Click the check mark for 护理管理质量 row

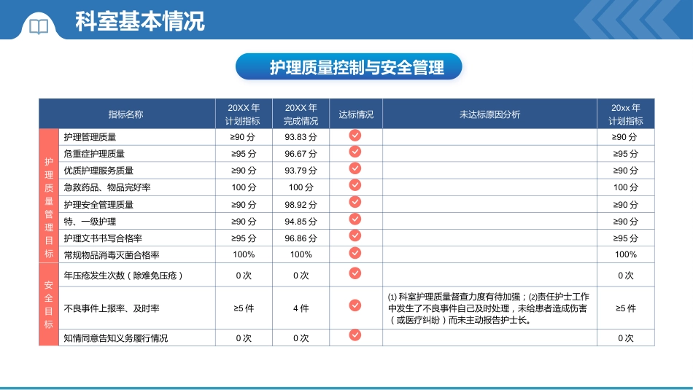[355, 135]
